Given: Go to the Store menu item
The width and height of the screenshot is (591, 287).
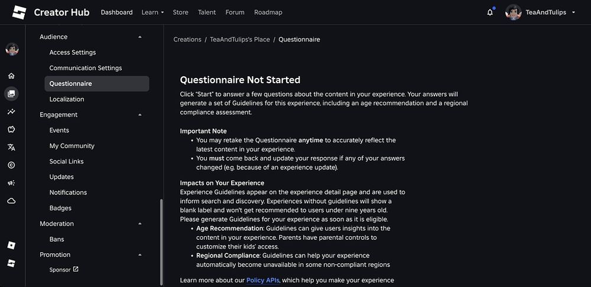Looking at the screenshot, I should [180, 12].
